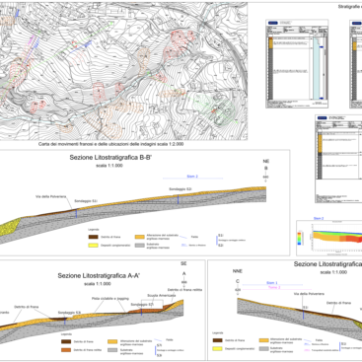Pick brown Detrito di frana swatch in B-B' legend
Screen dimensions: 362x362
tap(94, 237)
